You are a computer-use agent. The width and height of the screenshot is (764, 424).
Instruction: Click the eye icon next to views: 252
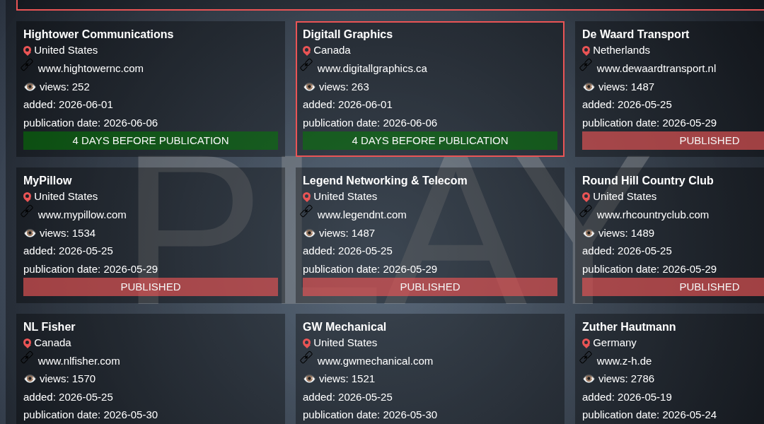[30, 87]
